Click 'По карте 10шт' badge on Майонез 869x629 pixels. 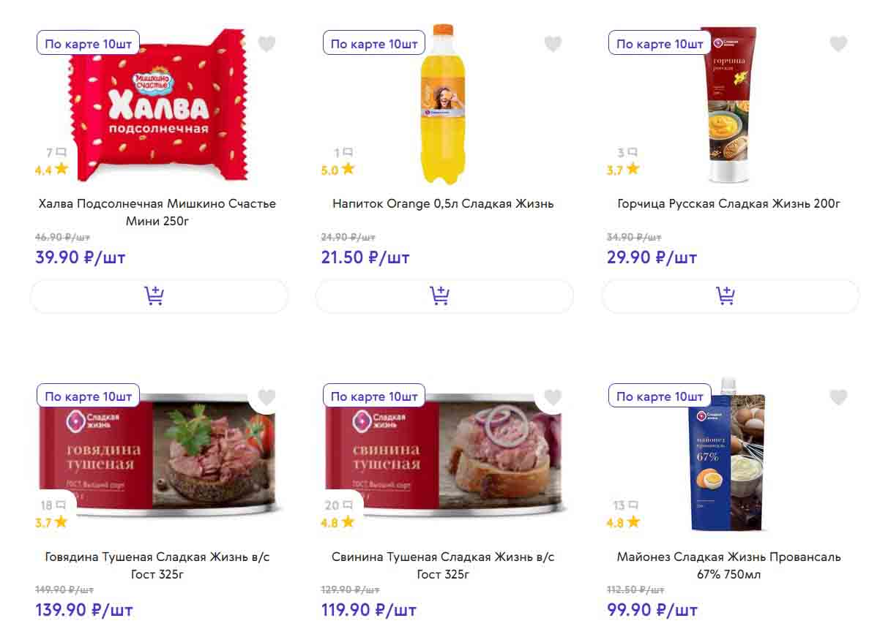(660, 396)
